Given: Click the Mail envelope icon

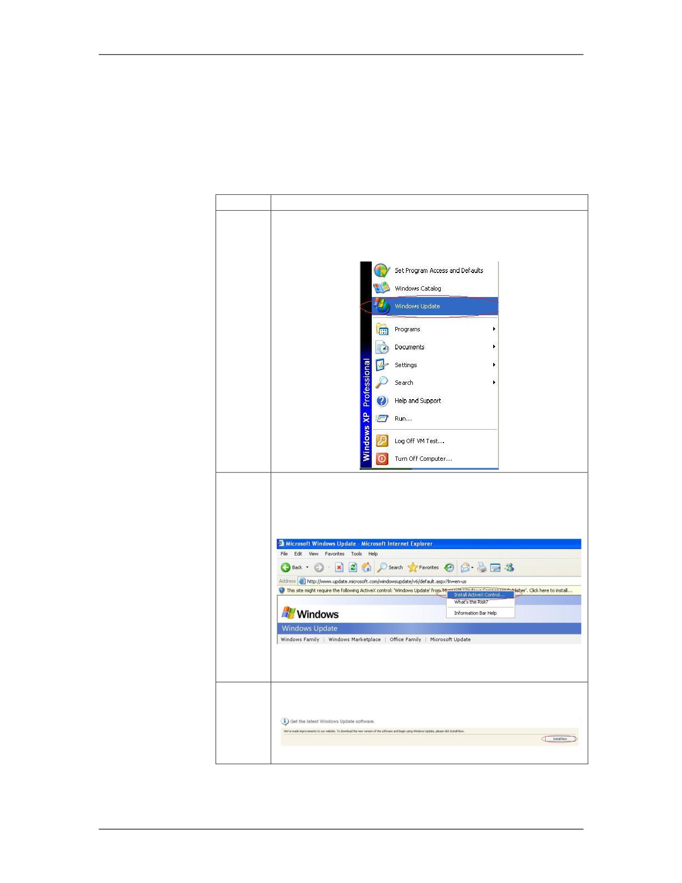Looking at the screenshot, I should (465, 567).
